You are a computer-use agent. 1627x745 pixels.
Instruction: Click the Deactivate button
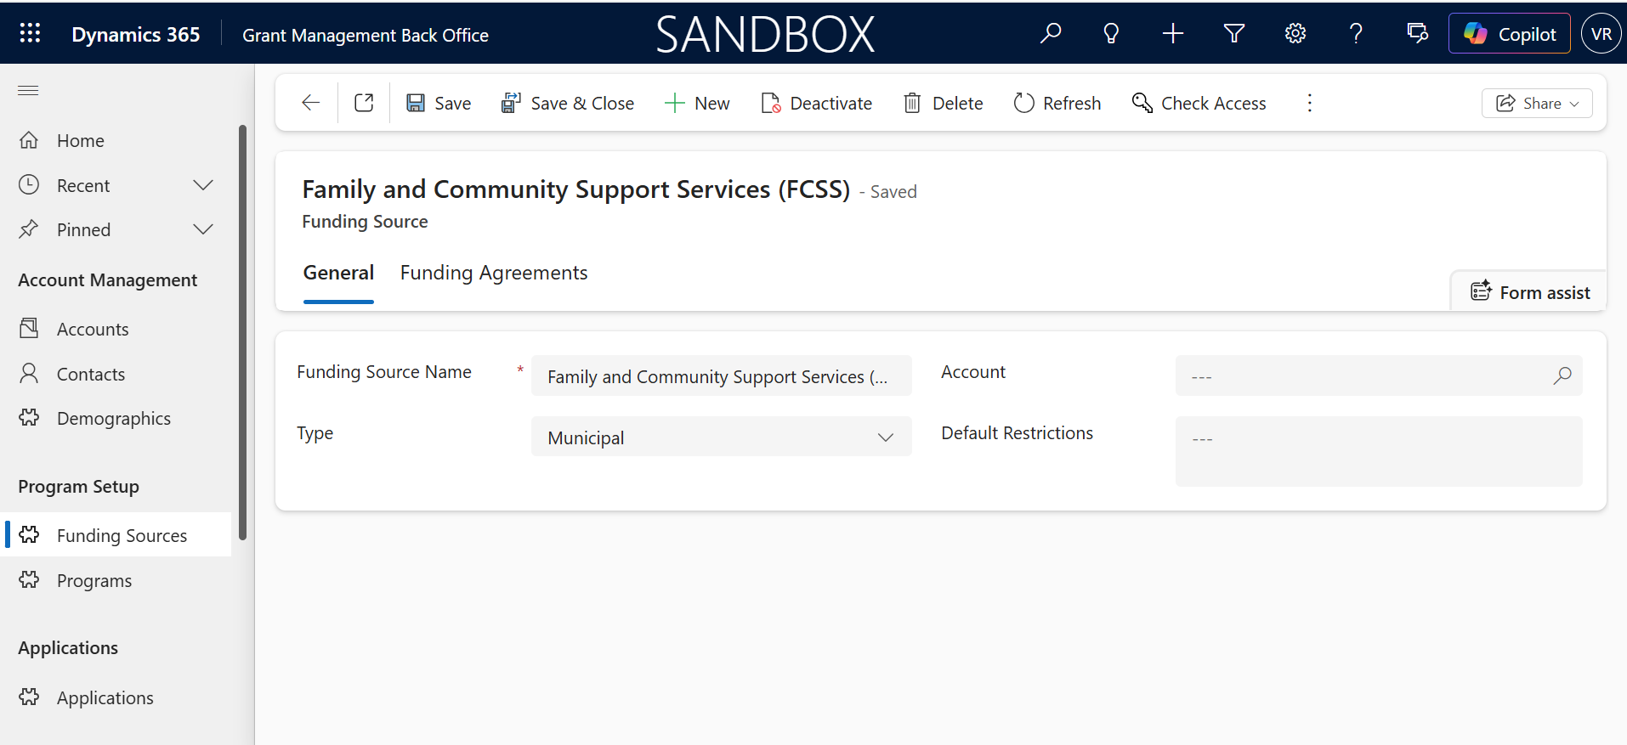(817, 103)
